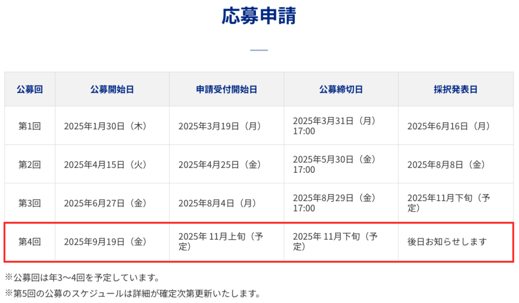Click the 2025年8月4日(月) application start cell

point(217,203)
